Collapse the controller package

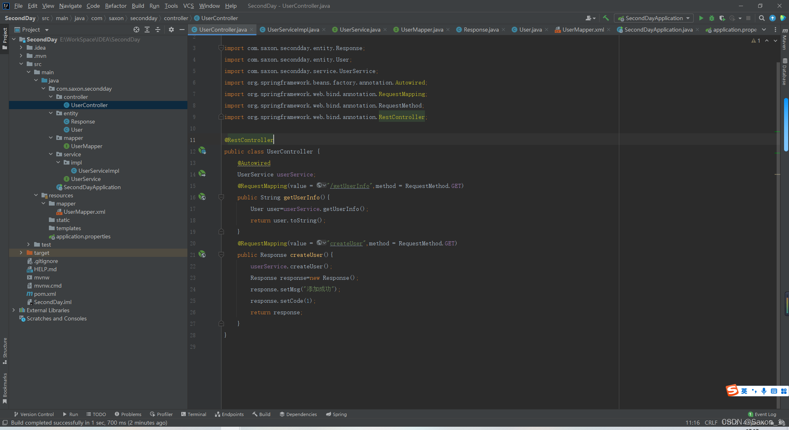click(51, 97)
